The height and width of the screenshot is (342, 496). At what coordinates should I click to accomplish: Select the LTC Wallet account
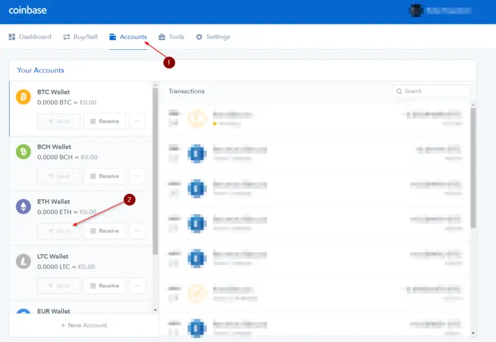click(x=81, y=273)
